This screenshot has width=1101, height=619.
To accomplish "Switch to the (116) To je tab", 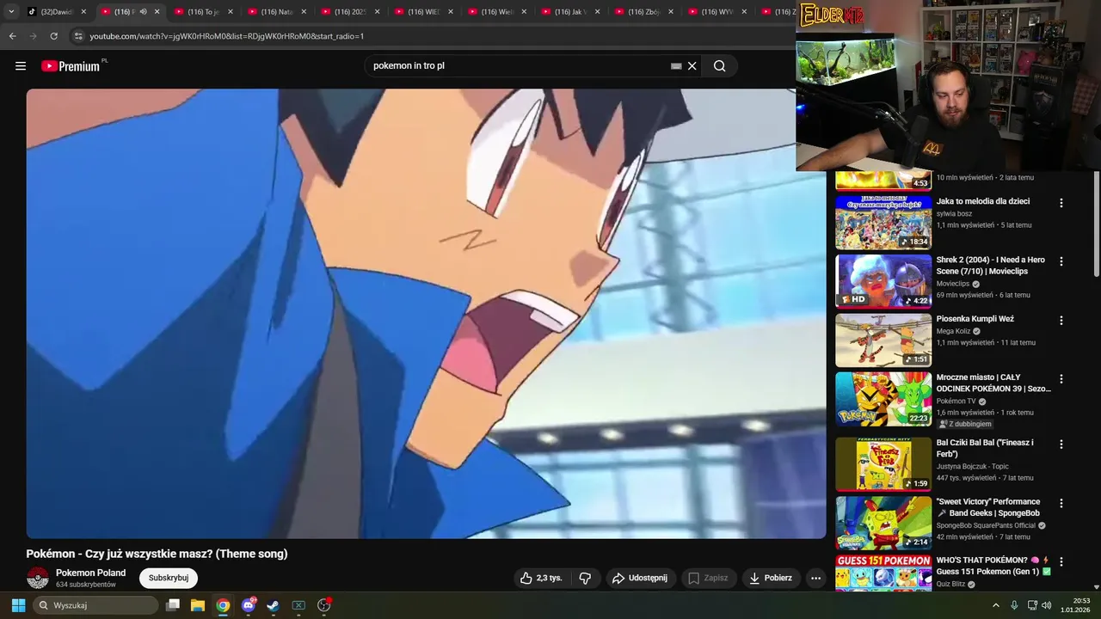I will click(204, 12).
